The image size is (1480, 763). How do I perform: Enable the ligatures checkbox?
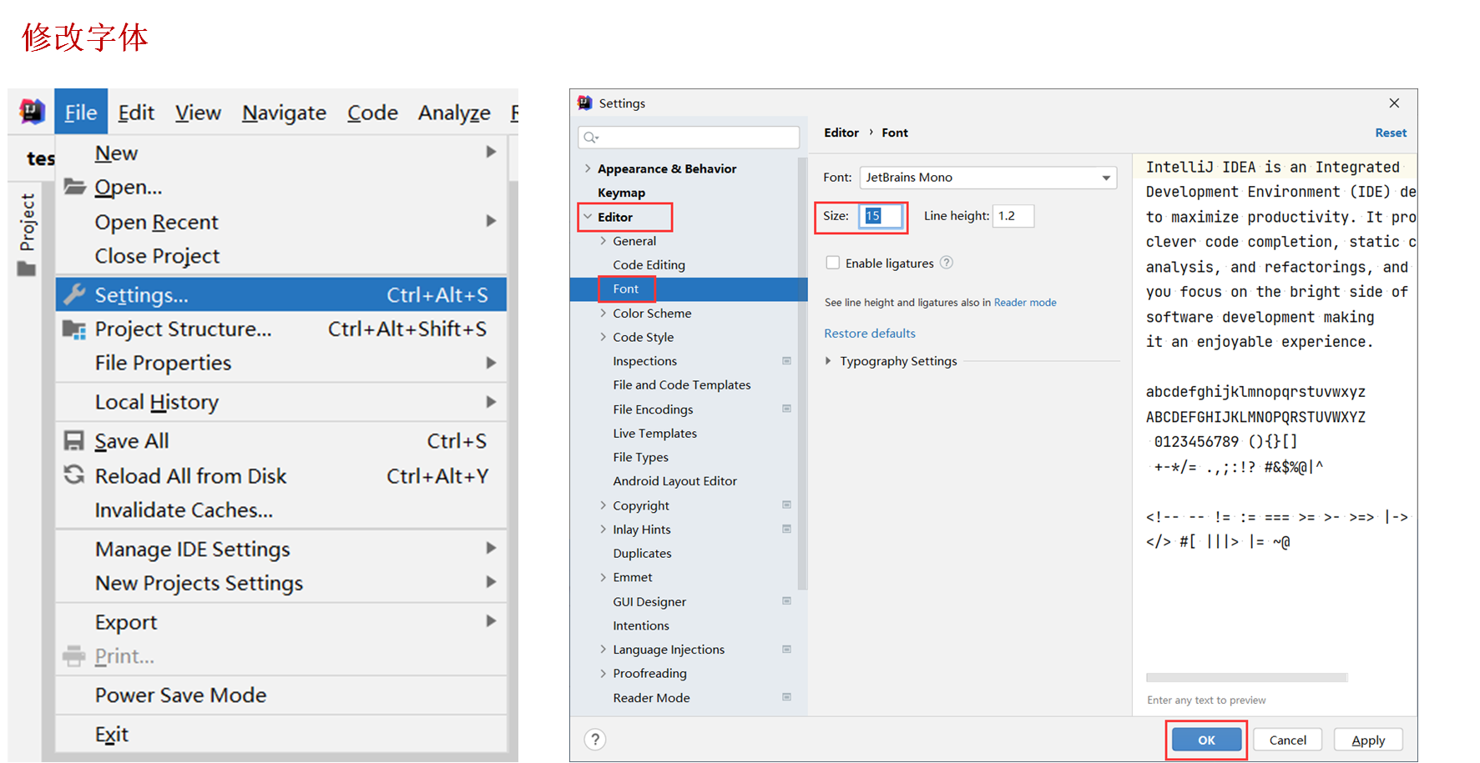click(x=832, y=263)
